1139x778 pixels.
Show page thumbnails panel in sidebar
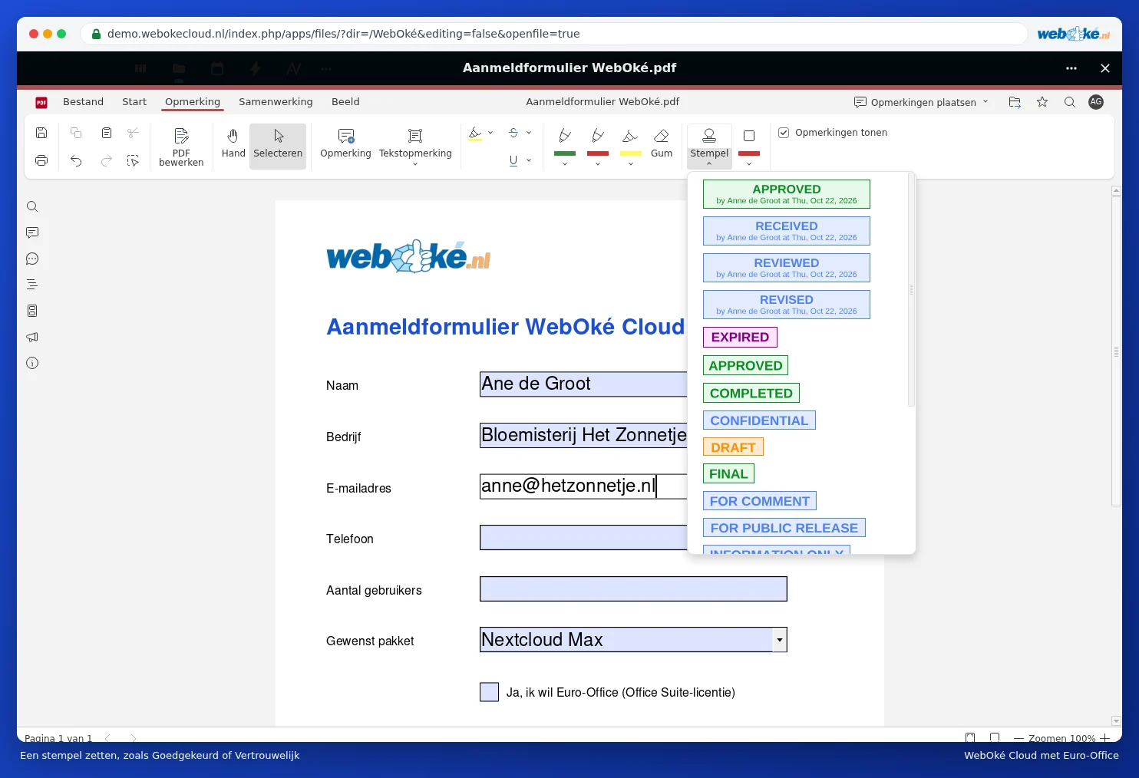click(32, 311)
